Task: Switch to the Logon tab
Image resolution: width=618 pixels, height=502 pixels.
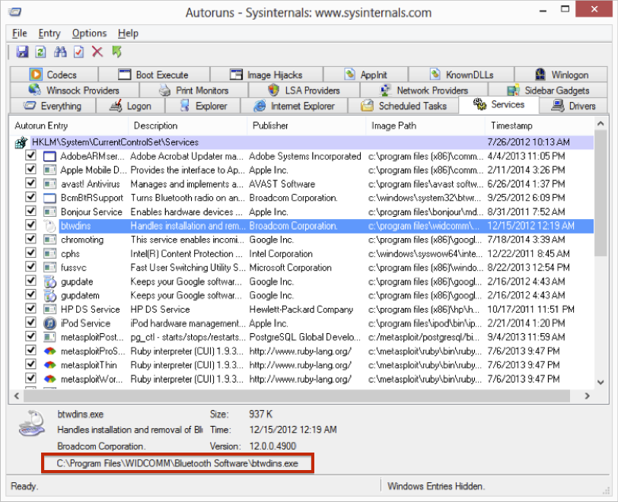Action: click(130, 106)
